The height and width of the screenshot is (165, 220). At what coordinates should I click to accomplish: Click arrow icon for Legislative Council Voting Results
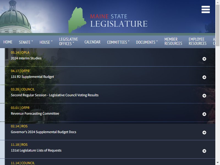coord(204,96)
